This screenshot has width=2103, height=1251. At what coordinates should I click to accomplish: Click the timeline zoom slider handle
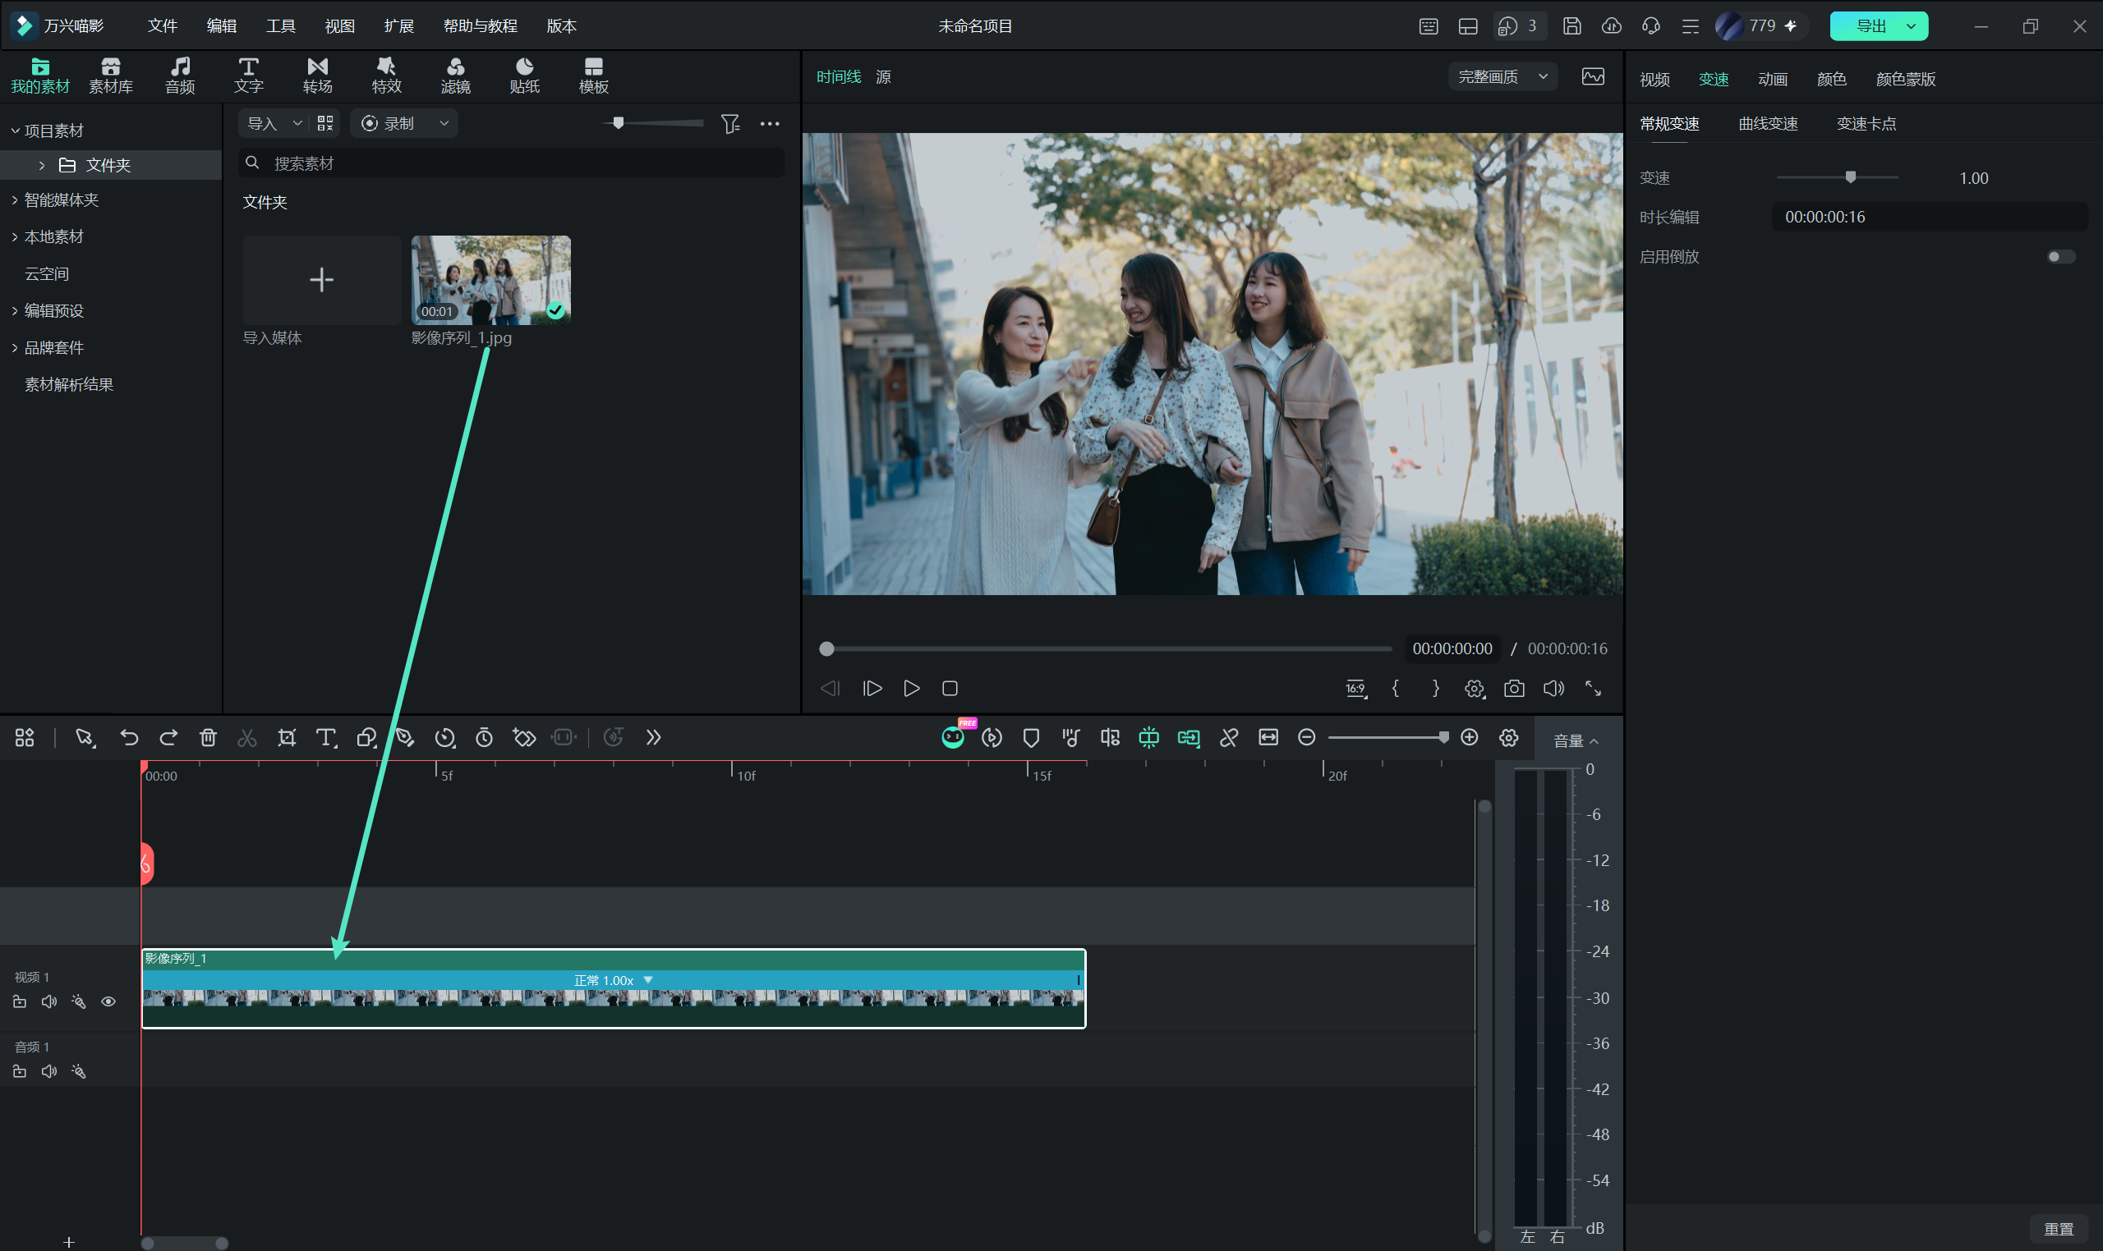pos(1443,738)
